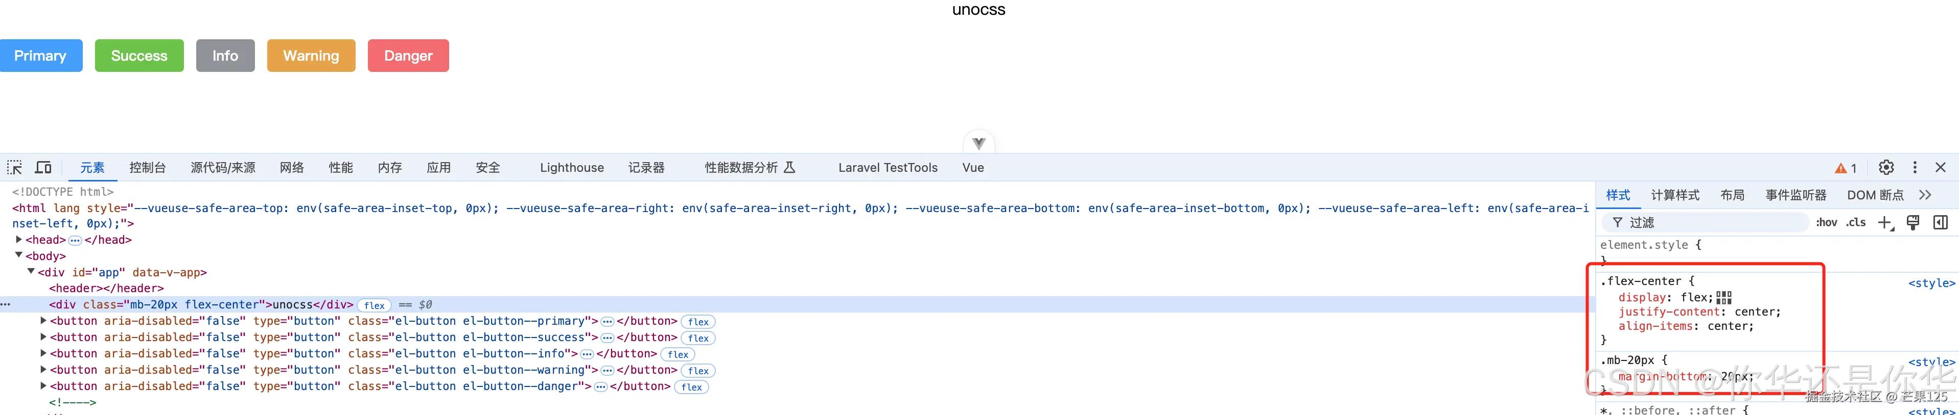Open the flexbox editor icon beside display: flex
This screenshot has height=415, width=1959.
1724,297
